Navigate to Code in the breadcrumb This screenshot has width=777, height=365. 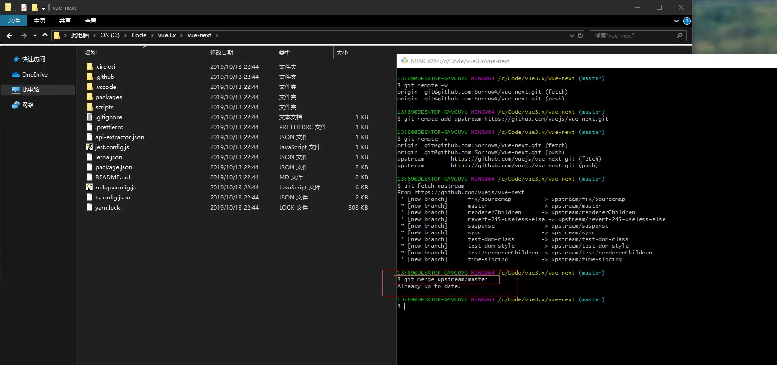139,35
